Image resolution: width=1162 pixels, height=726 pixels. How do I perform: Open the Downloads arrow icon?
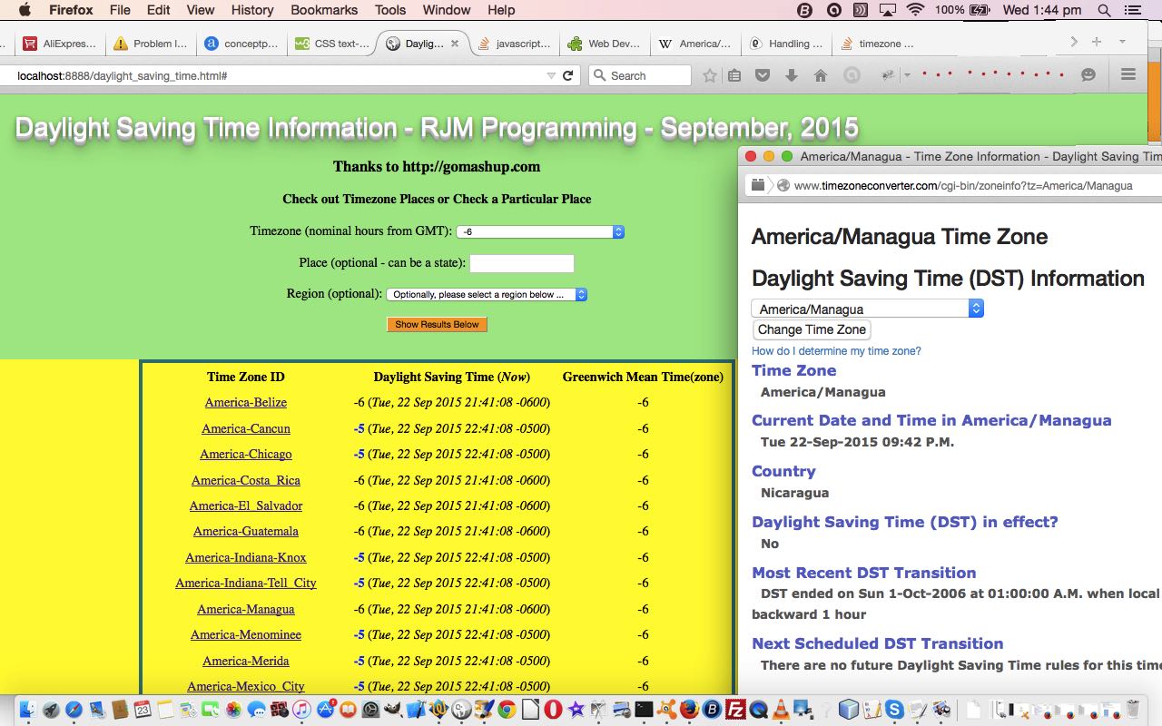point(791,74)
